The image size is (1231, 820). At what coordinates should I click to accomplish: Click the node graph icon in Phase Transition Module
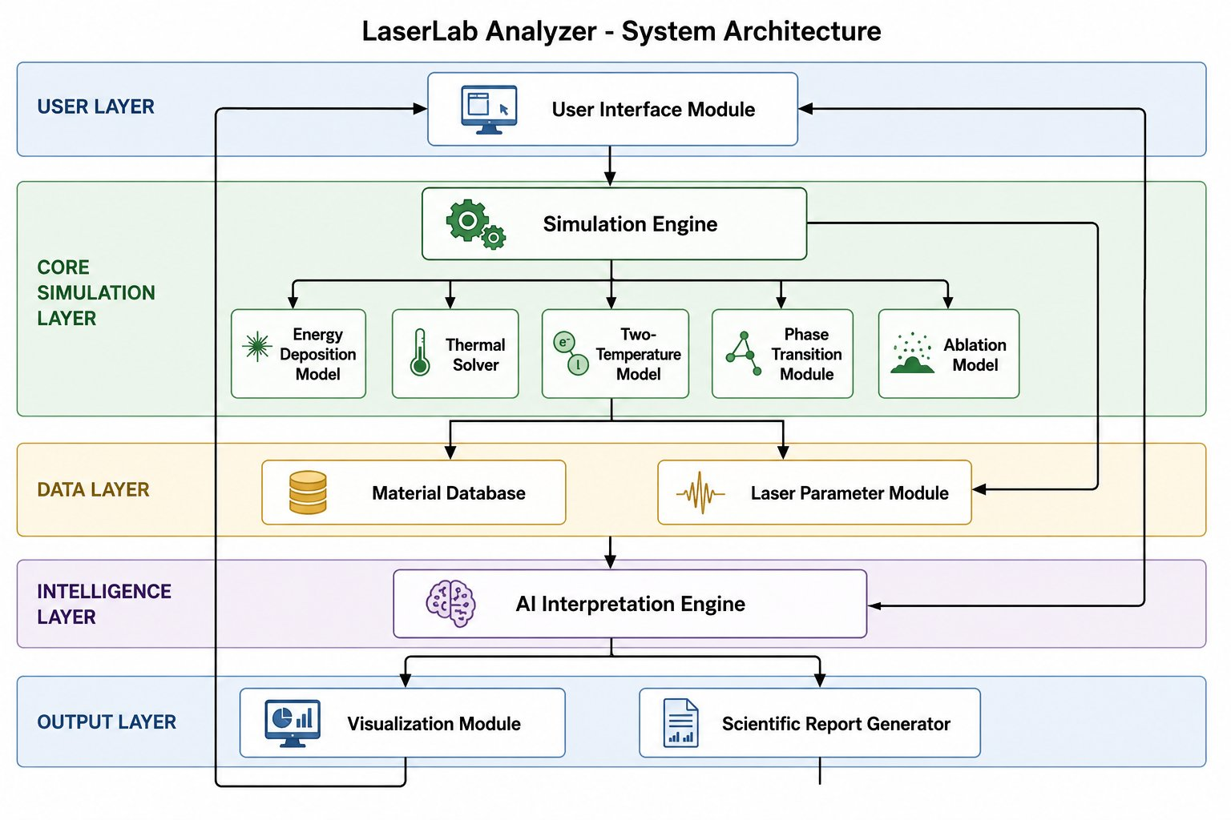pos(743,353)
